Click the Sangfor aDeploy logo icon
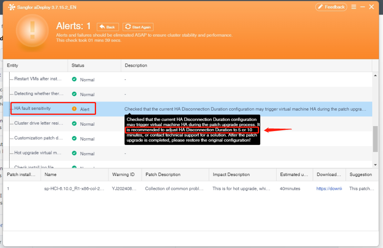This screenshot has width=383, height=248. pos(12,7)
